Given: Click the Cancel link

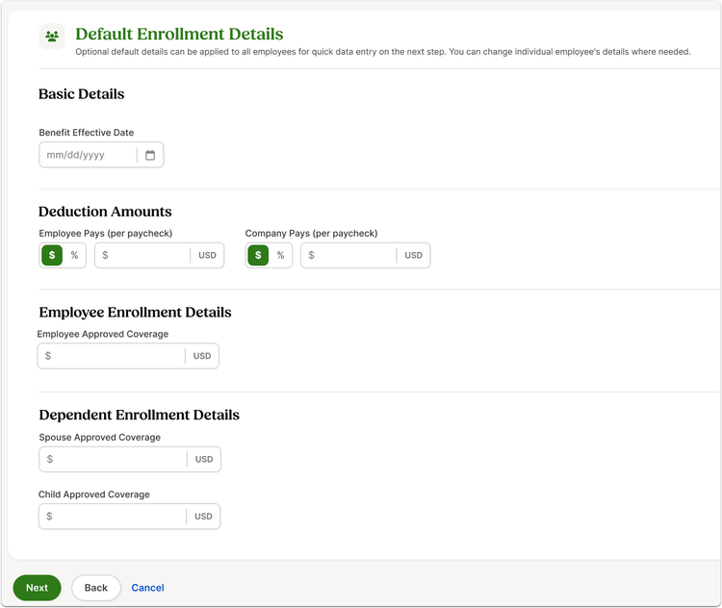Looking at the screenshot, I should point(148,588).
